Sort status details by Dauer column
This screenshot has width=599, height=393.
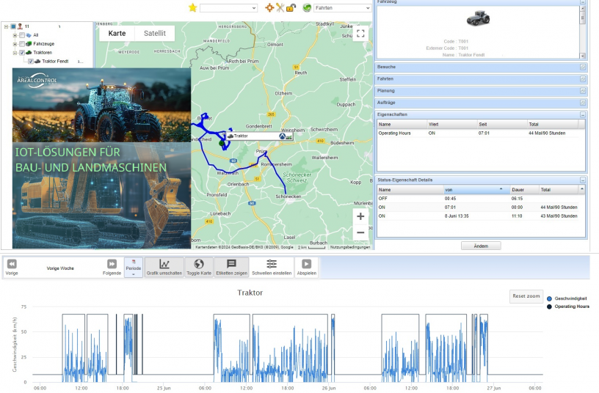coord(524,190)
